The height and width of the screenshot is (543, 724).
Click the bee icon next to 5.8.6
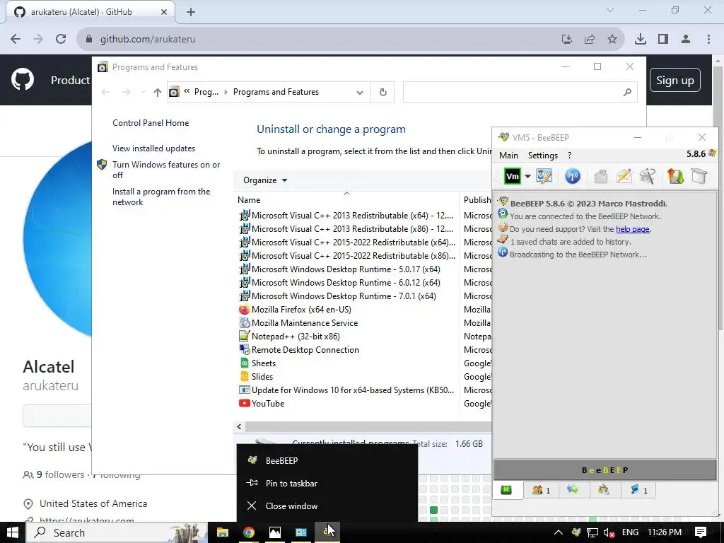coord(712,153)
